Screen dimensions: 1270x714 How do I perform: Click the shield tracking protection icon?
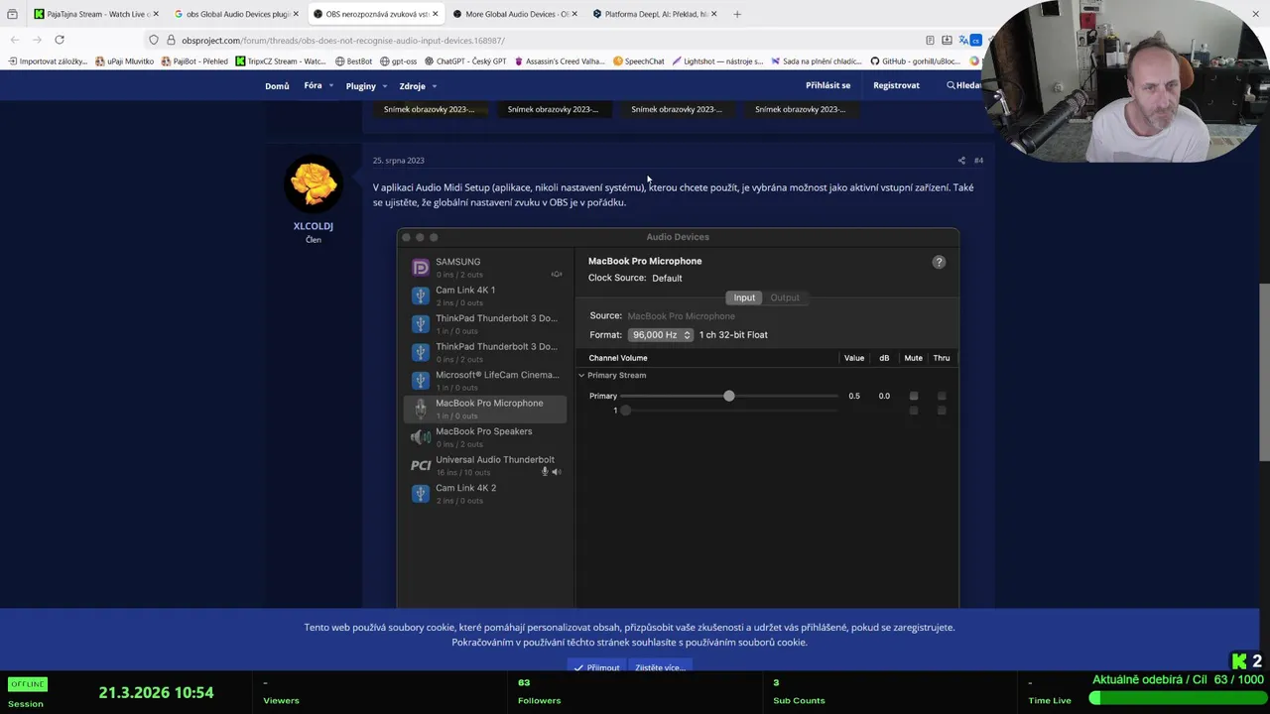point(154,40)
